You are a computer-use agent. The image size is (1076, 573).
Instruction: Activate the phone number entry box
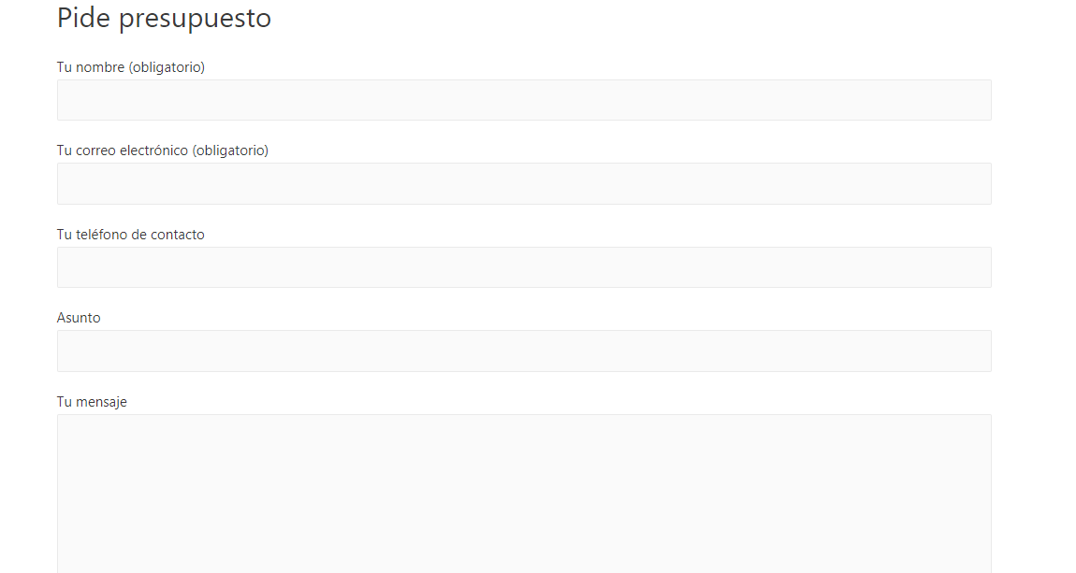(x=524, y=267)
